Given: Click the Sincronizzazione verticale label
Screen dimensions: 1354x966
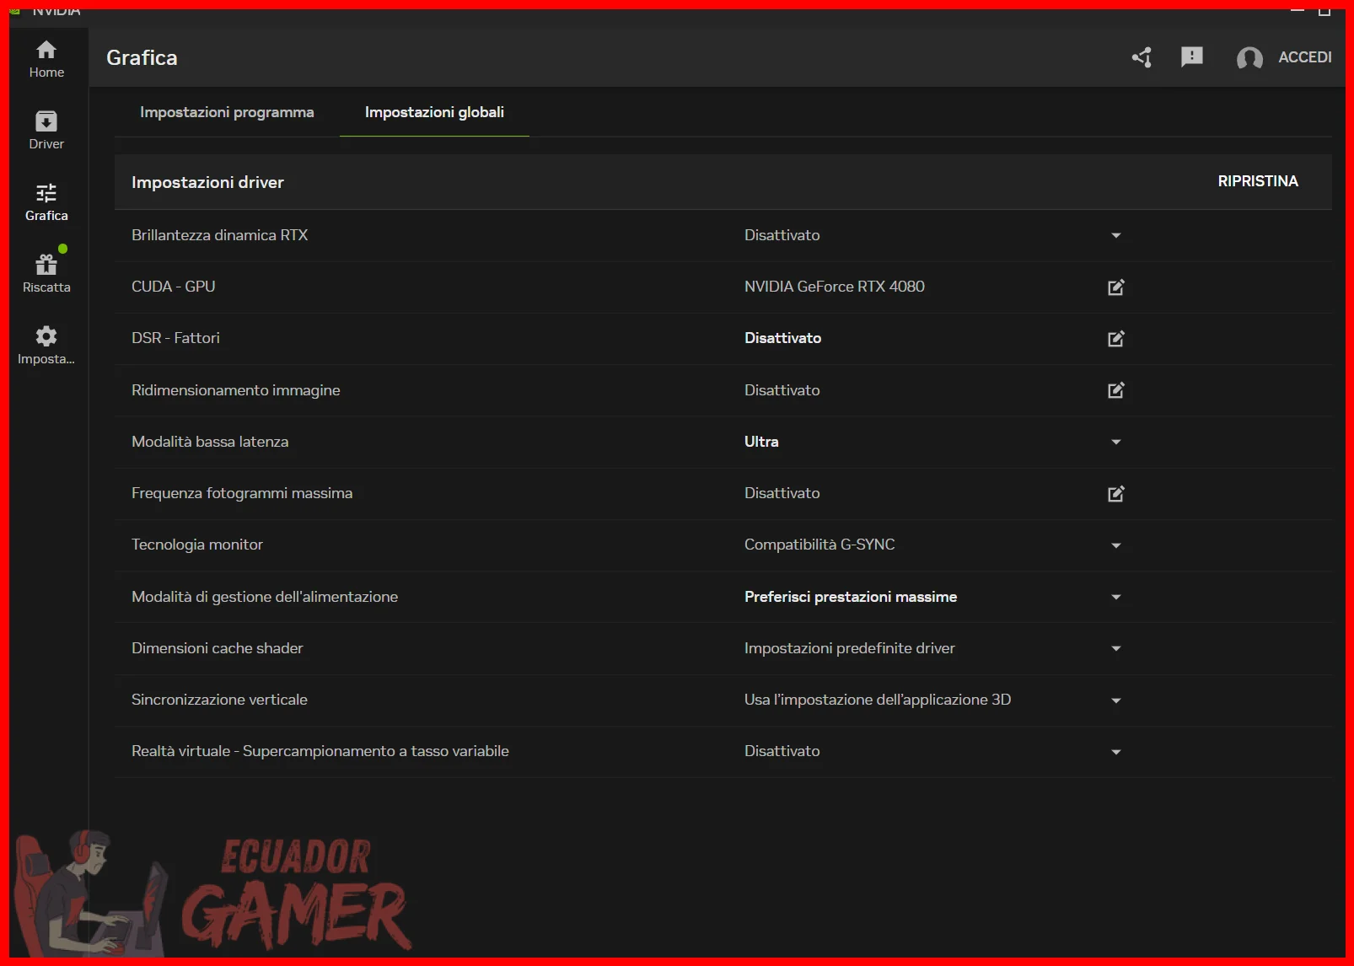Looking at the screenshot, I should [219, 700].
